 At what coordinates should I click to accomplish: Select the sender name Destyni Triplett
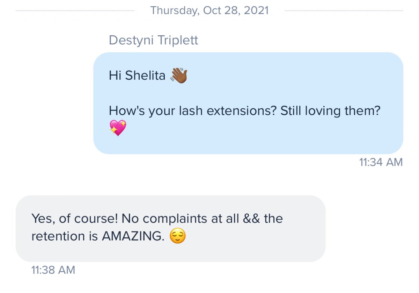click(153, 40)
